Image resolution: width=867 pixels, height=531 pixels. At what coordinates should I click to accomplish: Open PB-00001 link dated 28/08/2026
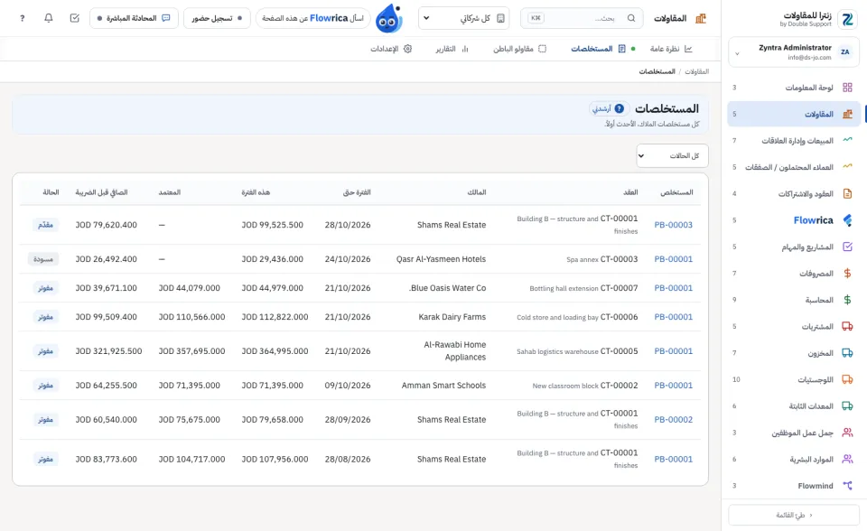coord(673,459)
